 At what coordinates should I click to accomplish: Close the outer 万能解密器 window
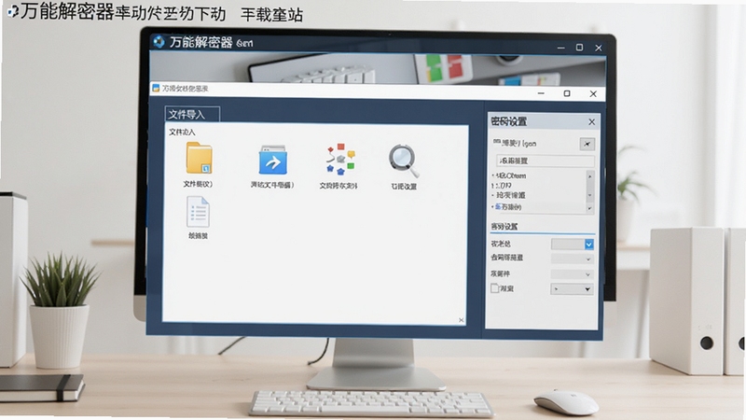599,48
